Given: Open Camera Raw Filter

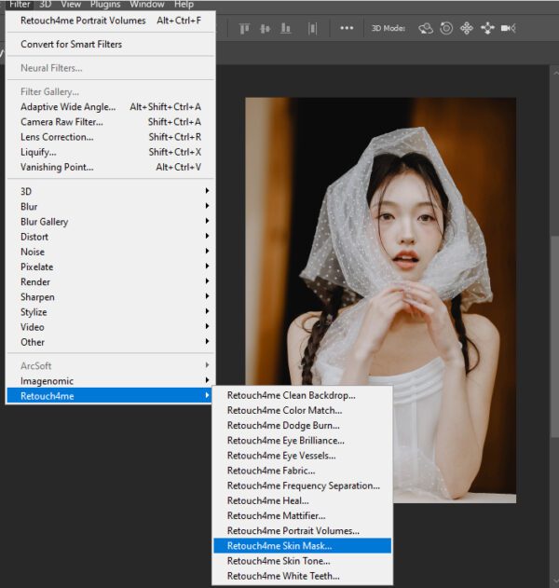Looking at the screenshot, I should pos(61,122).
